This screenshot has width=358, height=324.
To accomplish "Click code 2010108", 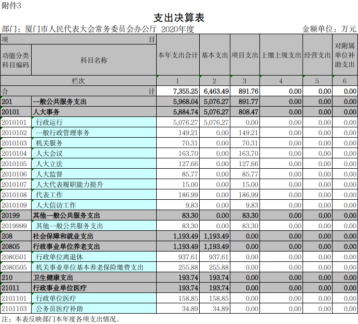I will coord(14,195).
